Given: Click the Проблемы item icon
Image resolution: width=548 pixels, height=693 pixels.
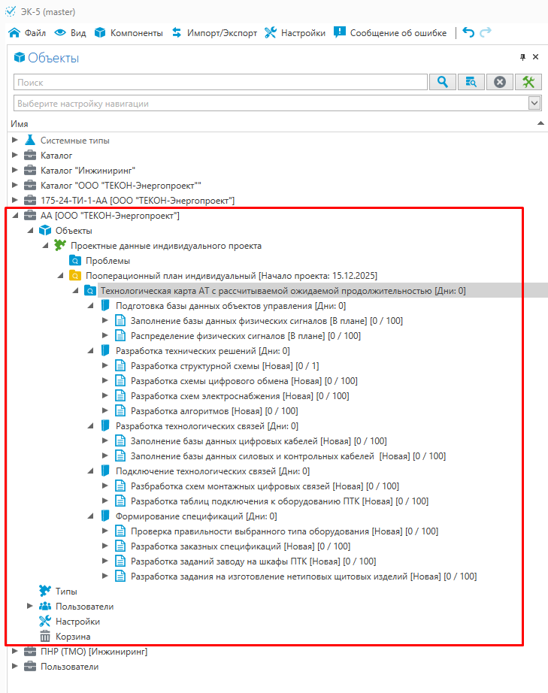Looking at the screenshot, I should pos(75,261).
